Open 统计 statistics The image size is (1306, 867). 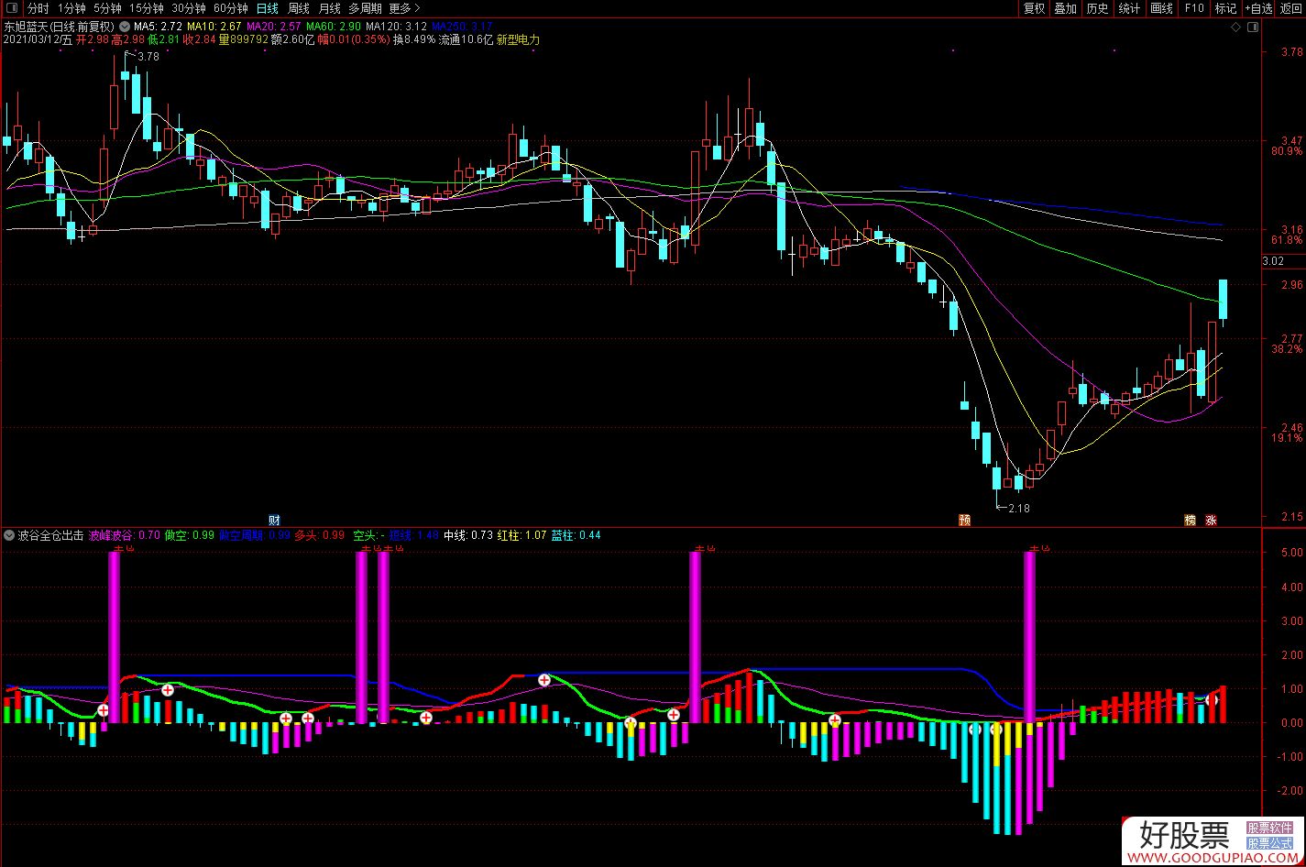(x=1129, y=8)
